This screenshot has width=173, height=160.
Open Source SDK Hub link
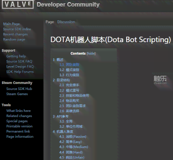(x=19, y=89)
